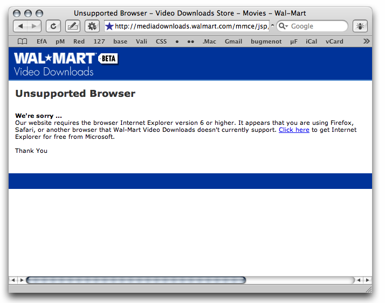Viewport: 385px width, 303px height.
Task: Click the address bar snapback arrow
Action: click(272, 25)
